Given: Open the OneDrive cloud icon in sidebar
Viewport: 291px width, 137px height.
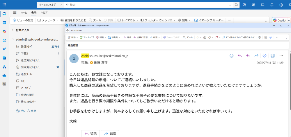Looking at the screenshot, I should [4, 75].
